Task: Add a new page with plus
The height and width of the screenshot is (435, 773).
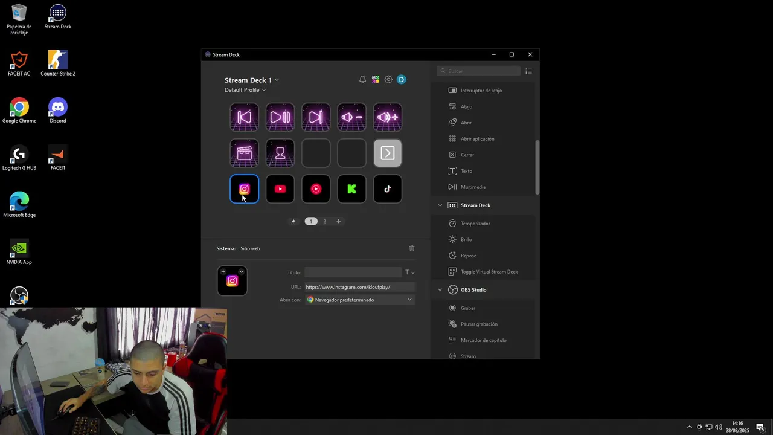Action: tap(338, 221)
